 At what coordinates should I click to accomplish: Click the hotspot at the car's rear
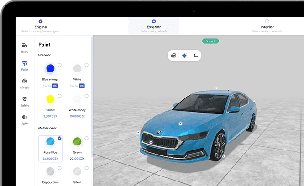[254, 101]
